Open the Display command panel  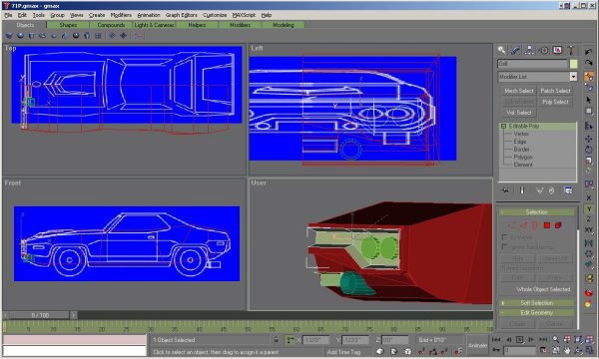pyautogui.click(x=557, y=50)
